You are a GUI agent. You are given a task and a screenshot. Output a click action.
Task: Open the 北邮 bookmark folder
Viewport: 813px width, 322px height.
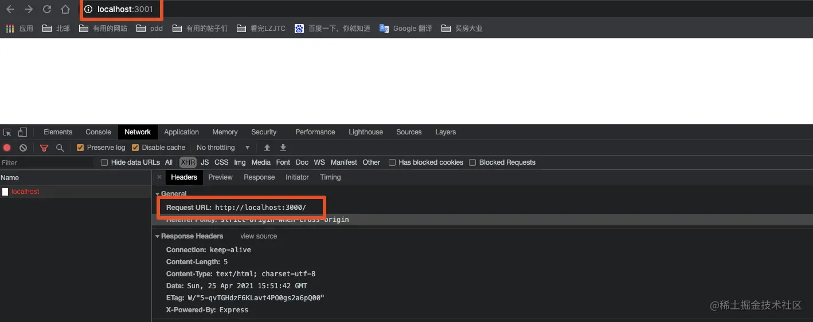[x=56, y=28]
